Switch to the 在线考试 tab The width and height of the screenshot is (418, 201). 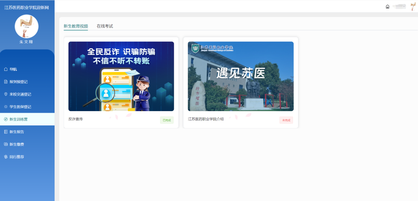click(x=104, y=26)
